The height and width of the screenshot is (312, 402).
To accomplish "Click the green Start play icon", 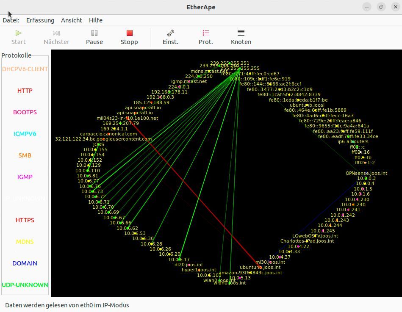I will (19, 33).
